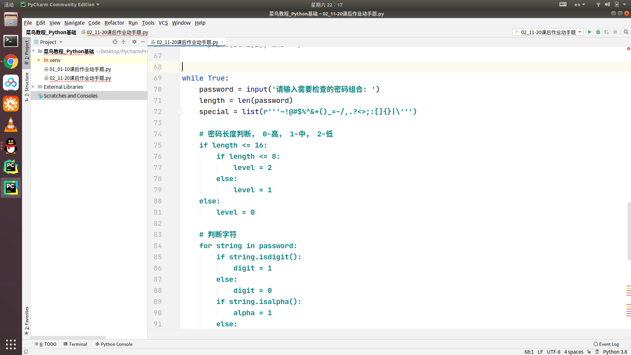Click the VCS menu item
The image size is (631, 355).
click(x=163, y=23)
